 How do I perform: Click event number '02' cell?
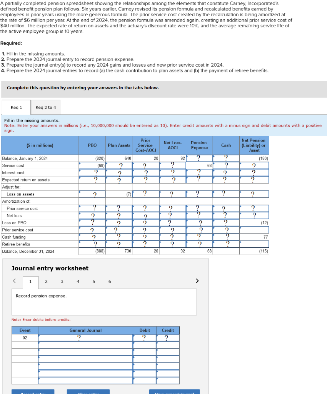[x=25, y=338]
